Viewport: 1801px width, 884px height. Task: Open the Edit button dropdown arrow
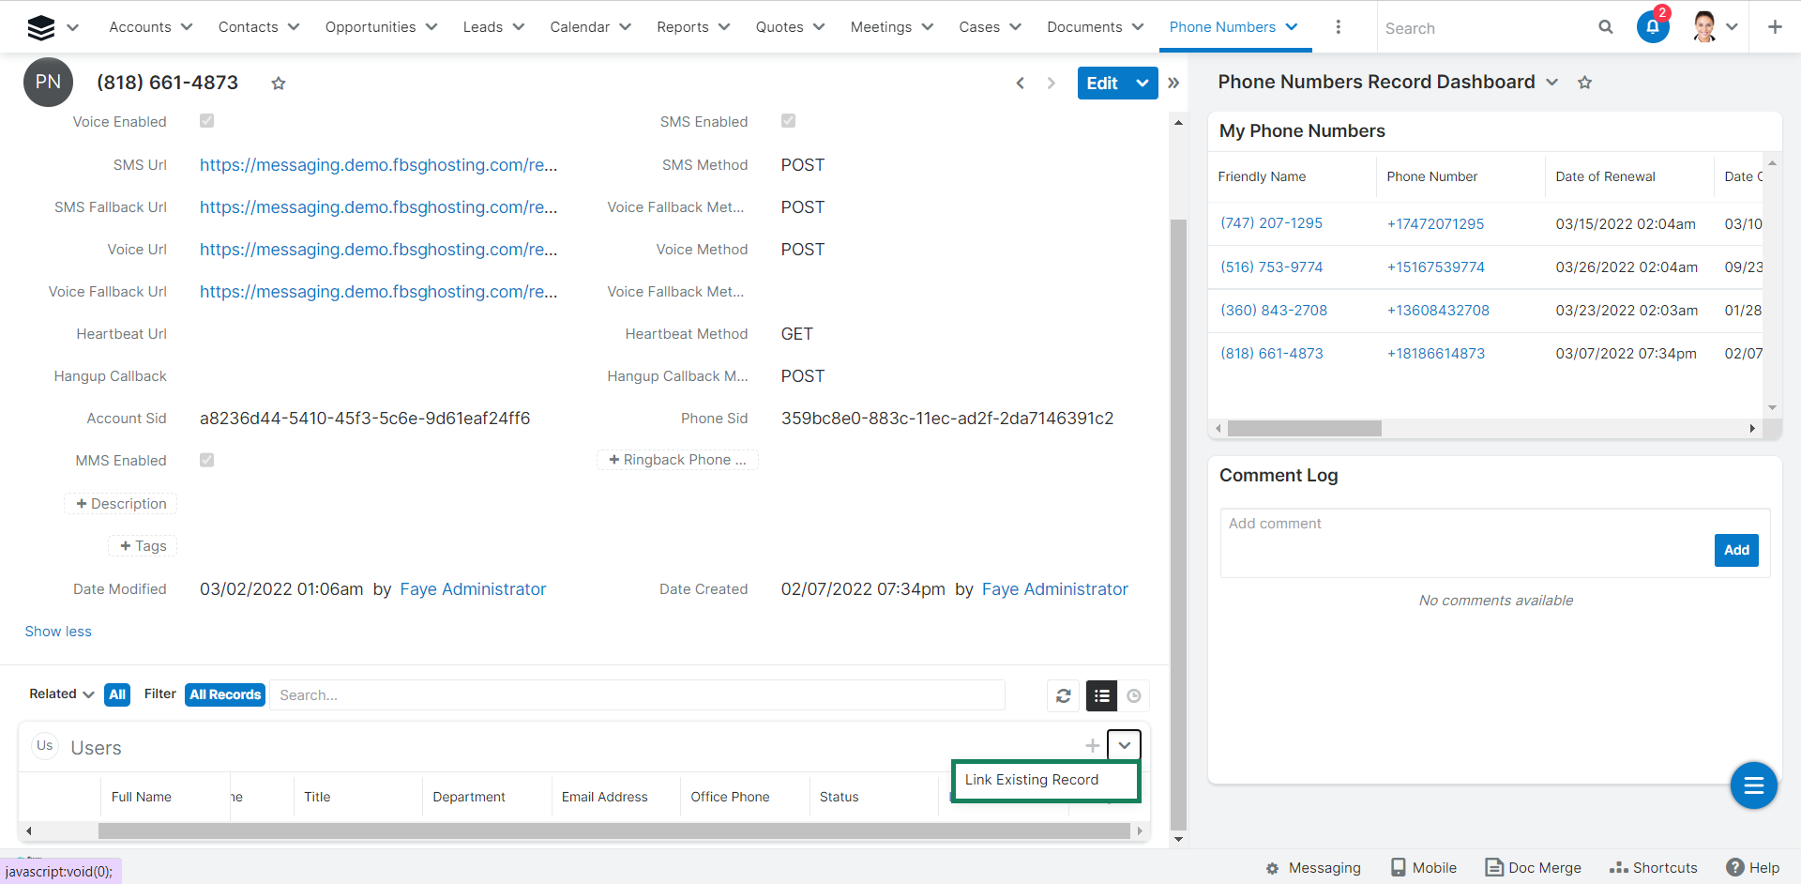coord(1142,84)
